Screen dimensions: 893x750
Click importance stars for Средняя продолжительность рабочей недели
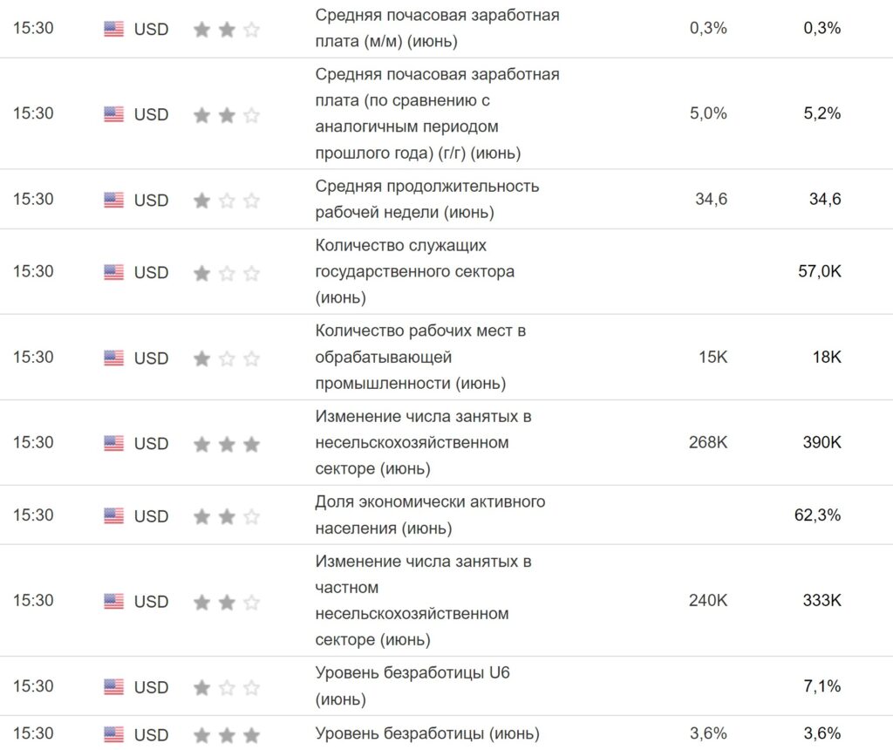(x=227, y=201)
